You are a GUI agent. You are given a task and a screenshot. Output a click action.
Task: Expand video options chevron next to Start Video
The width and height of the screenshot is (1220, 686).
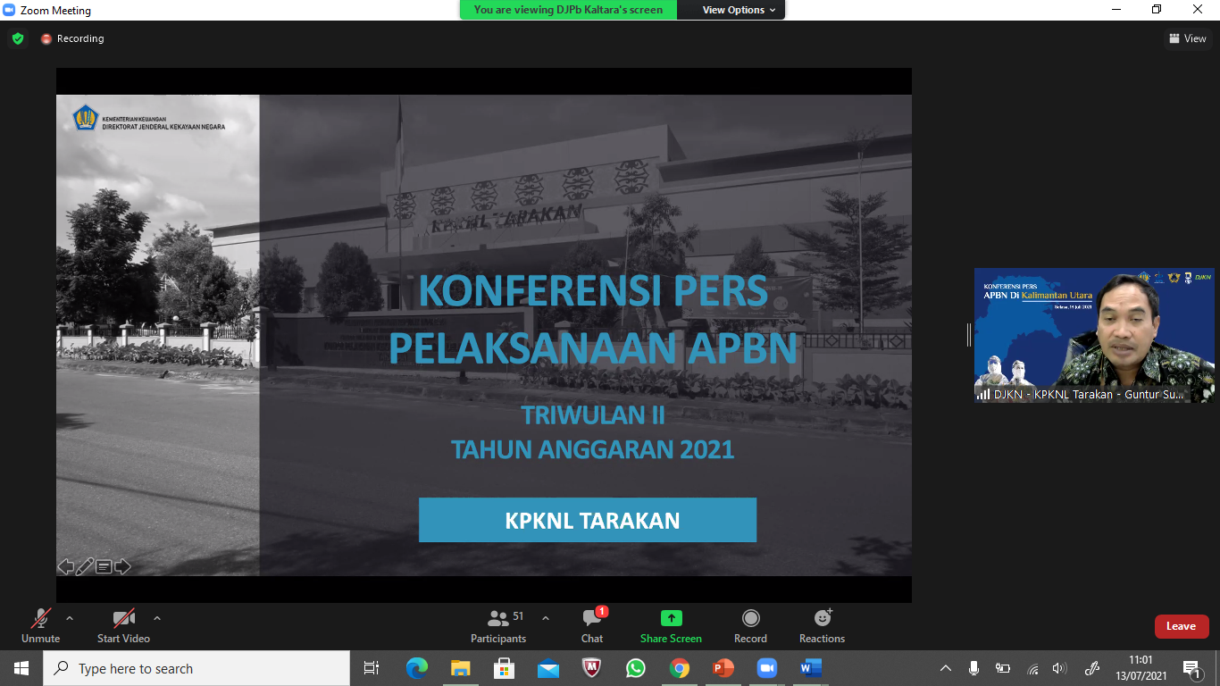coord(157,618)
